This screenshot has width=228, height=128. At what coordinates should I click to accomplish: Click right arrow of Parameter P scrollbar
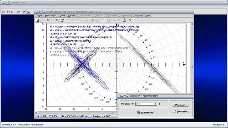point(155,104)
